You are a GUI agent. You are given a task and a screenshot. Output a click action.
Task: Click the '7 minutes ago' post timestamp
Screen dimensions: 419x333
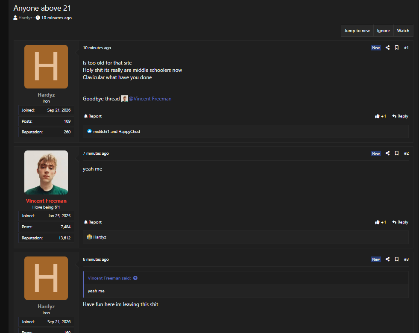point(96,153)
